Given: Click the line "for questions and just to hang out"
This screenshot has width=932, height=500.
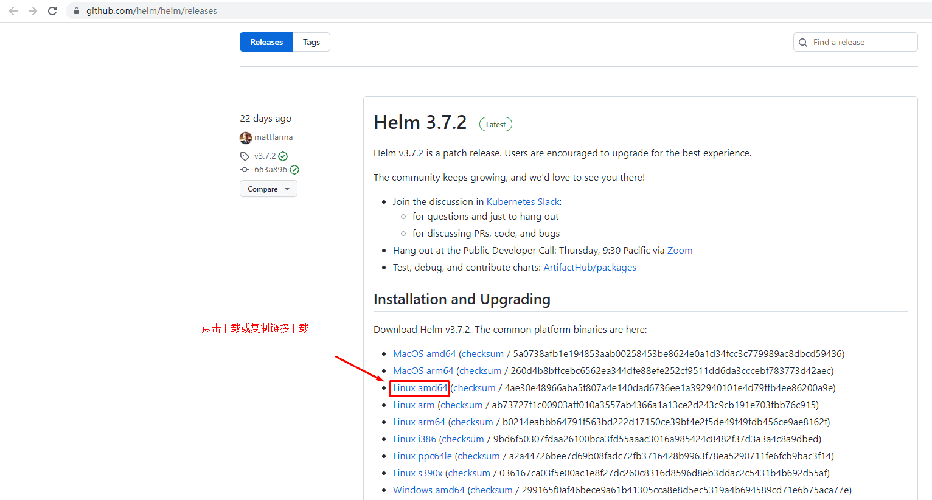Looking at the screenshot, I should 485,217.
